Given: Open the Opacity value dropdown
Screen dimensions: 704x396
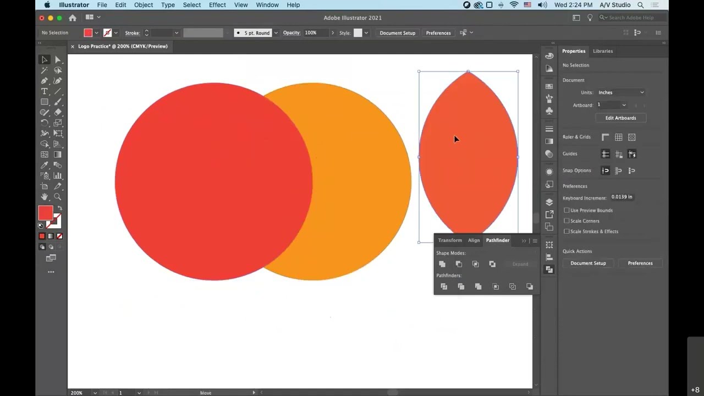Looking at the screenshot, I should click(332, 32).
